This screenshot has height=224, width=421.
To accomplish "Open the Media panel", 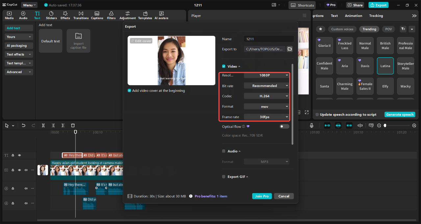I will tap(9, 15).
